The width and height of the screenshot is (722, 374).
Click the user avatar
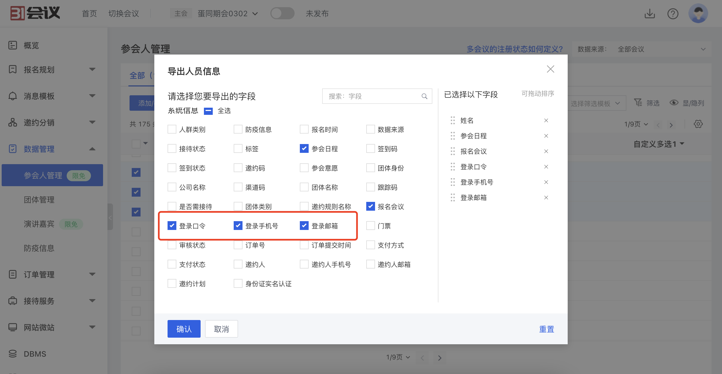click(x=698, y=13)
